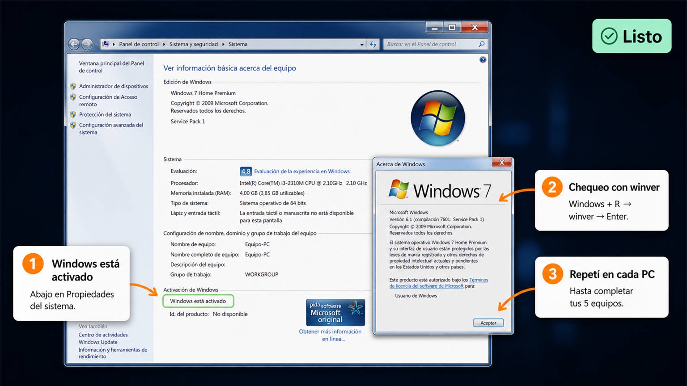Screen dimensions: 687x386
Task: Click the Panel de control breadcrumb
Action: (139, 44)
